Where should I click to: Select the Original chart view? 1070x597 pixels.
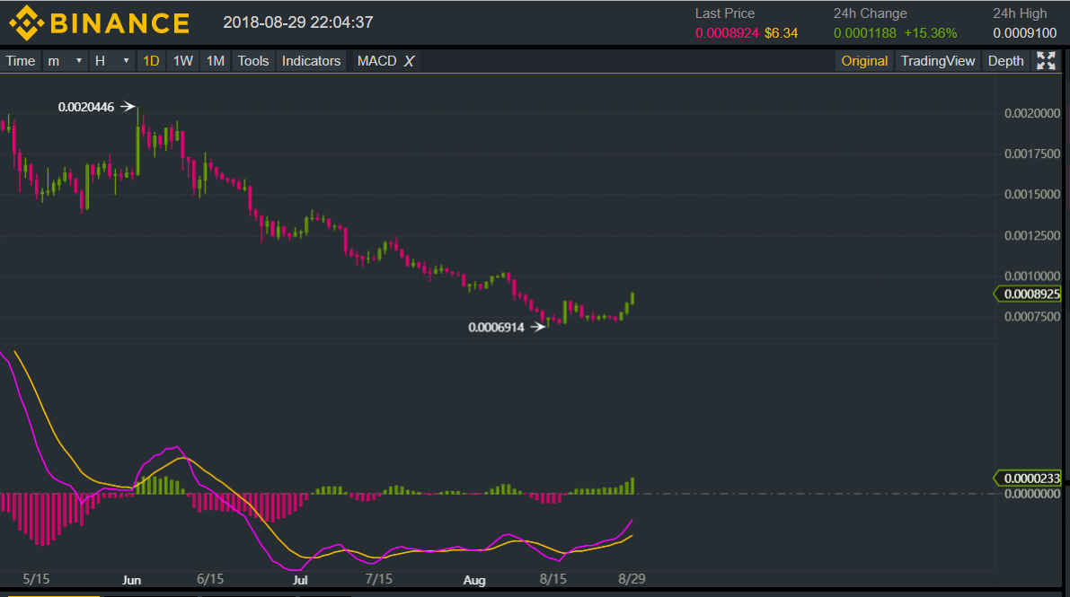[864, 61]
